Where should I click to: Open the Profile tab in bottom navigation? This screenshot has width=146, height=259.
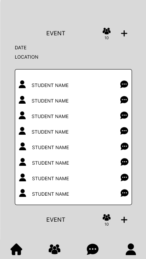click(x=131, y=249)
